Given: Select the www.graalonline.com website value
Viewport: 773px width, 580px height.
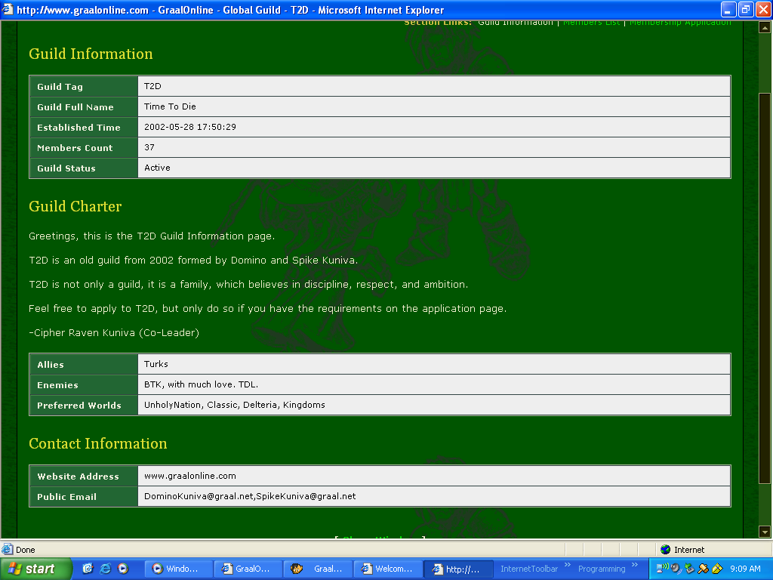Looking at the screenshot, I should tap(189, 476).
